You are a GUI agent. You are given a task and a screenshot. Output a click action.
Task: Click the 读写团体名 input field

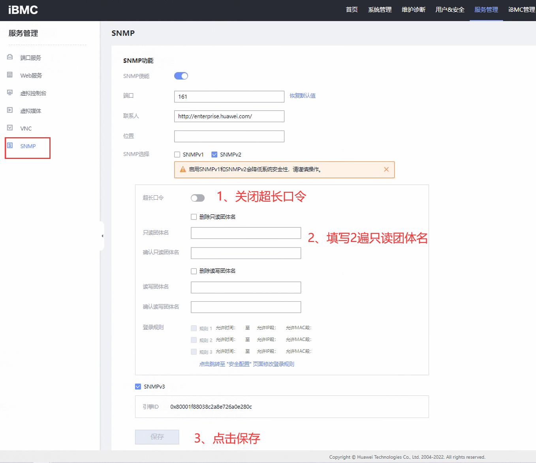coord(246,287)
